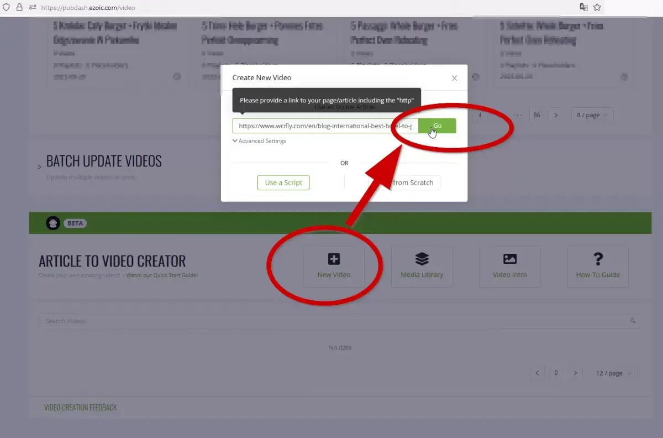663x438 pixels.
Task: Click the from Scratch button
Action: pos(405,182)
